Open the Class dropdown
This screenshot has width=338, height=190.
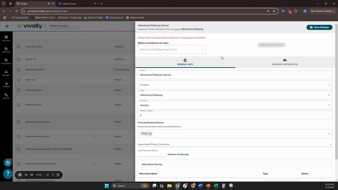pos(235,95)
